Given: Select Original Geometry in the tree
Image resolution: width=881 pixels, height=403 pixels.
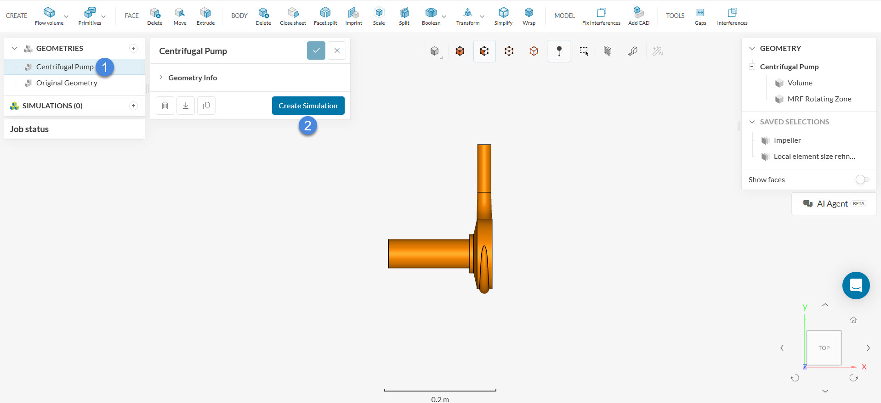Looking at the screenshot, I should pyautogui.click(x=67, y=83).
